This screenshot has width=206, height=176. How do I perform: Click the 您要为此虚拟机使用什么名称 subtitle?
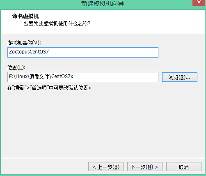click(57, 23)
